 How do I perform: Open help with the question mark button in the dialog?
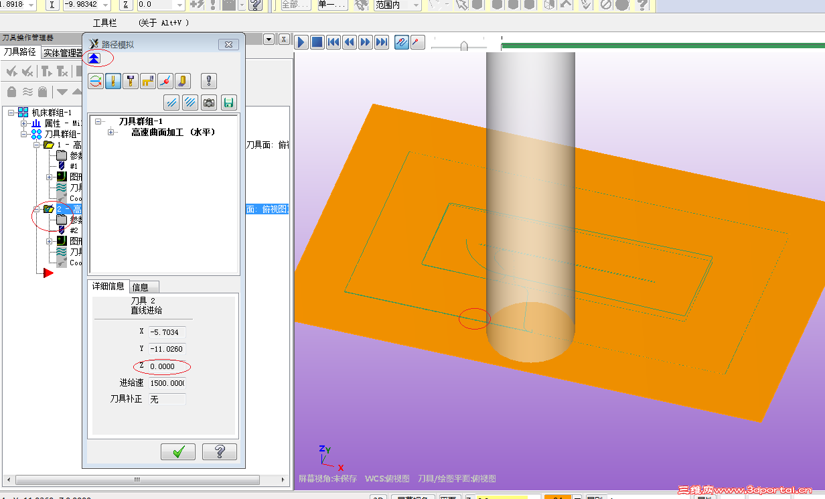(220, 452)
